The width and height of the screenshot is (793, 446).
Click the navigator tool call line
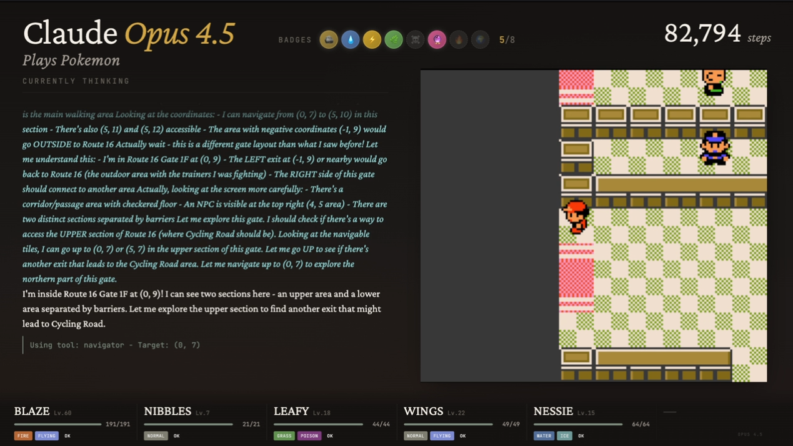(x=115, y=345)
